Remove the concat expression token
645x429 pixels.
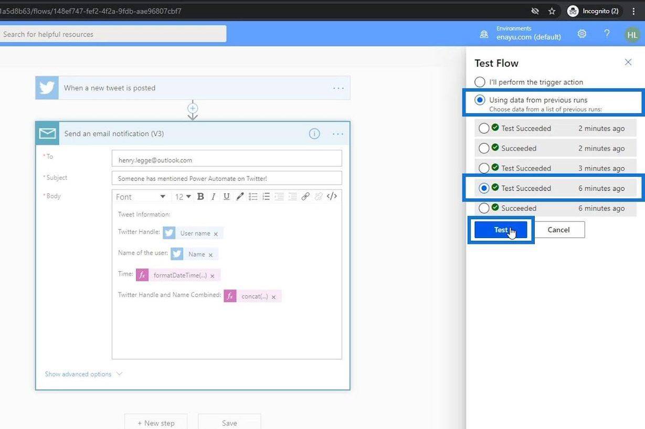click(273, 297)
